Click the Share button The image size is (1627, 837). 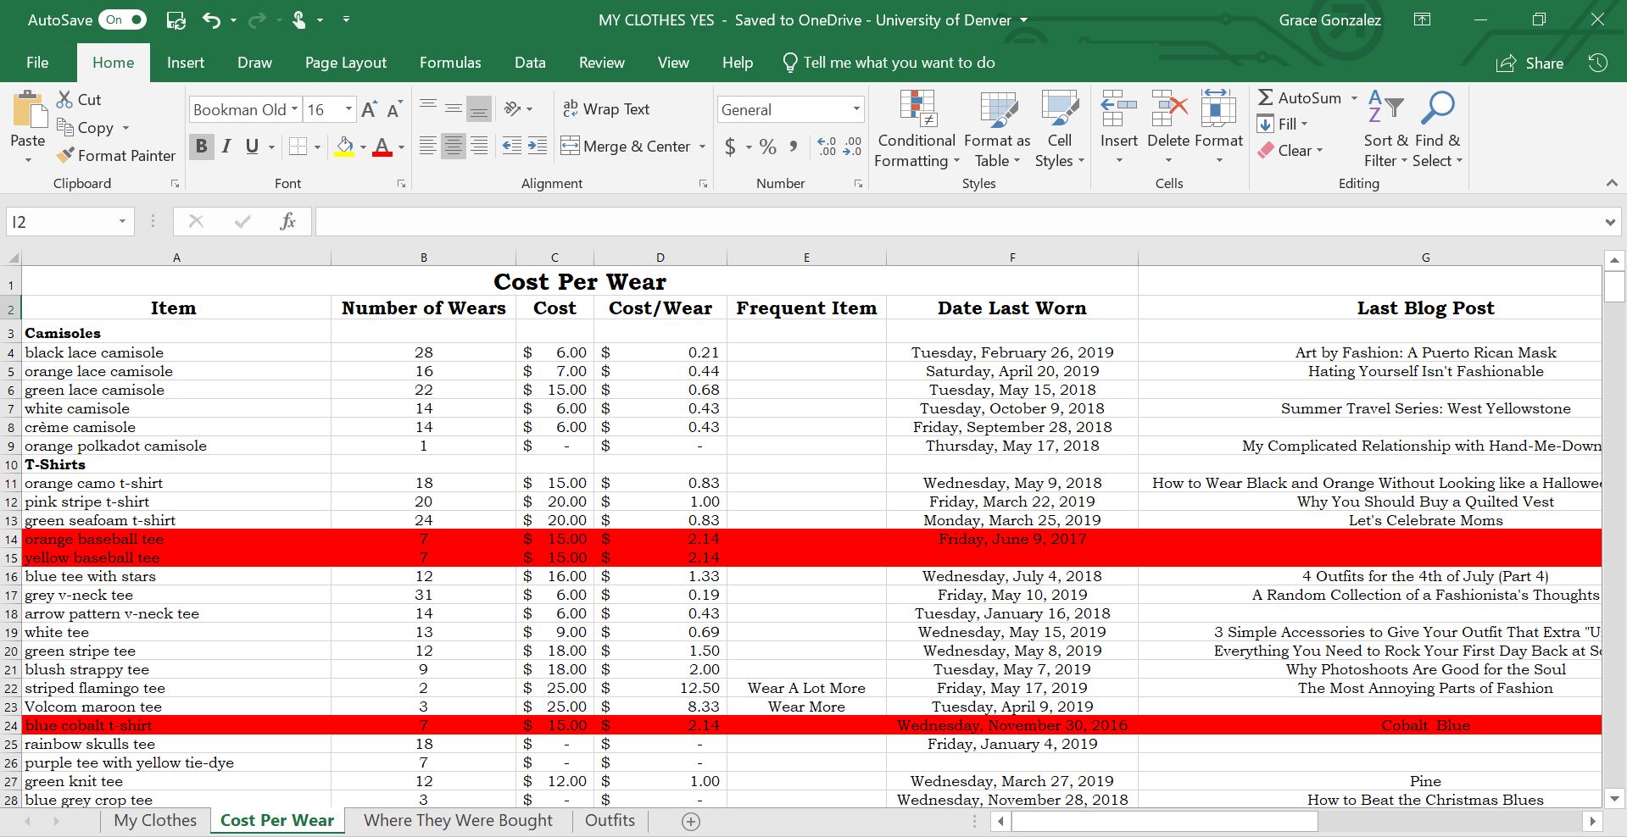click(x=1530, y=64)
